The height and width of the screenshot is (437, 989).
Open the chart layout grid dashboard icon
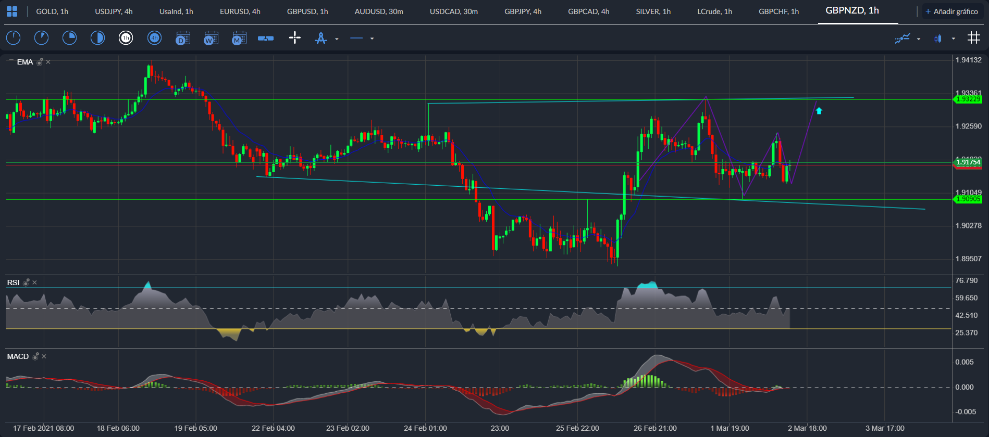[12, 11]
